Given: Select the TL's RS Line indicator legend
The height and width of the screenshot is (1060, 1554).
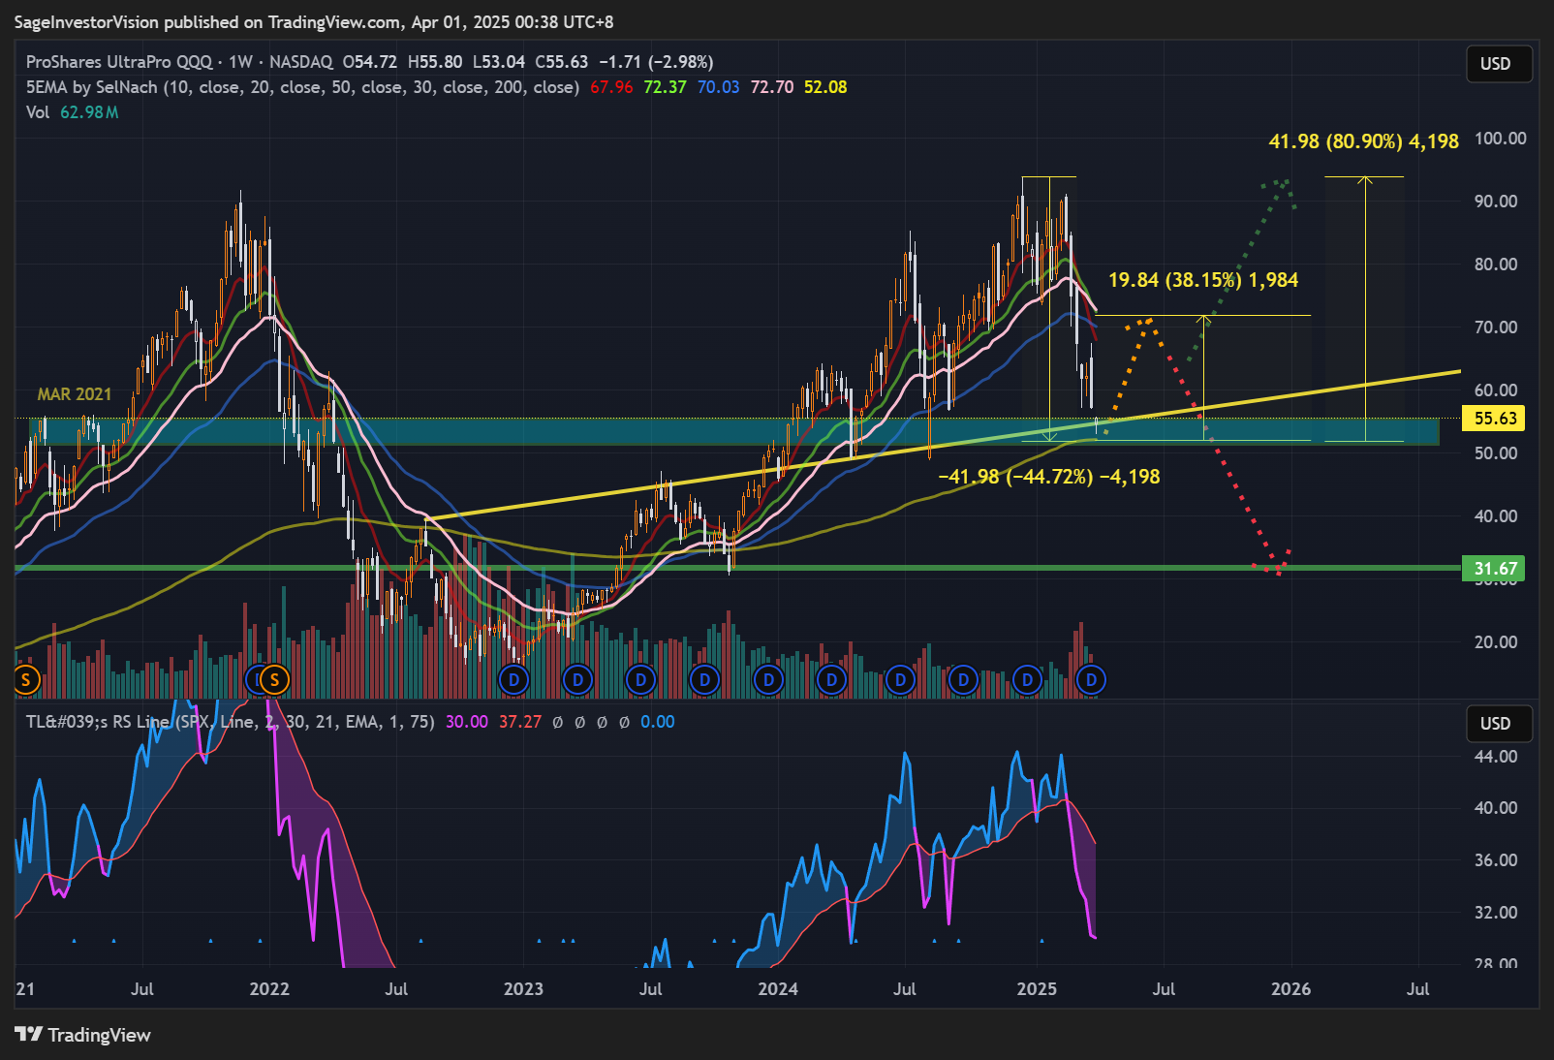Looking at the screenshot, I should [230, 722].
